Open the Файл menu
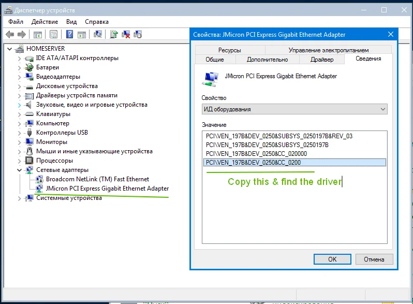The image size is (413, 304). tap(16, 22)
